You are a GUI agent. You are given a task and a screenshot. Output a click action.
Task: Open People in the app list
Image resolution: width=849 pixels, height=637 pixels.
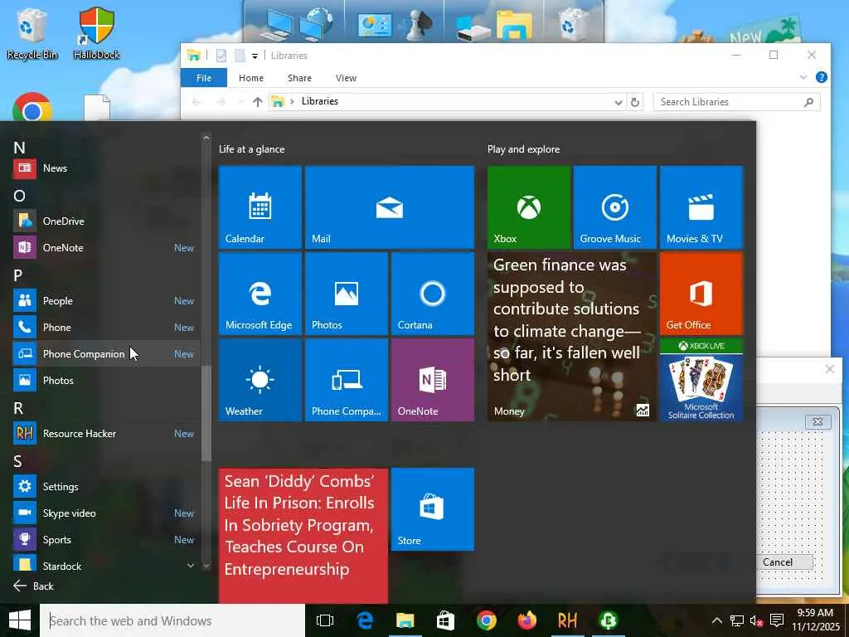[106, 300]
